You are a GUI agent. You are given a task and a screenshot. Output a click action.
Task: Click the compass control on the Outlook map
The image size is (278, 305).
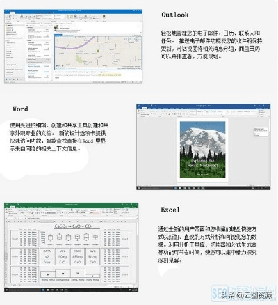coord(137,40)
